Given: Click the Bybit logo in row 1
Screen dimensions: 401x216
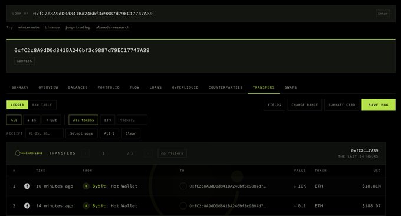Looking at the screenshot, I should pos(86,186).
